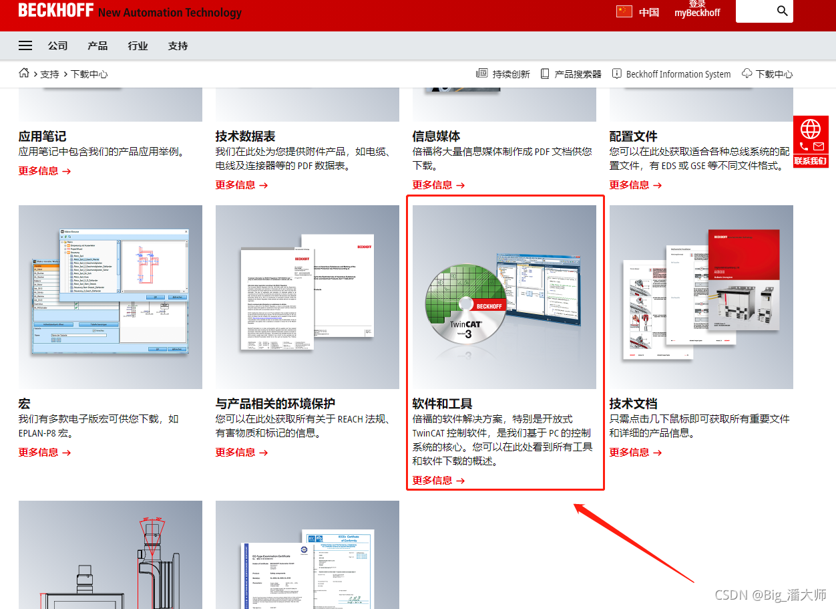This screenshot has width=836, height=609.
Task: Click the 产品搜索器 link text
Action: 578,74
